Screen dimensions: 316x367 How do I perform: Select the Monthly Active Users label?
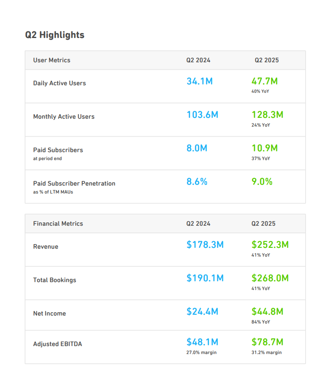click(64, 117)
